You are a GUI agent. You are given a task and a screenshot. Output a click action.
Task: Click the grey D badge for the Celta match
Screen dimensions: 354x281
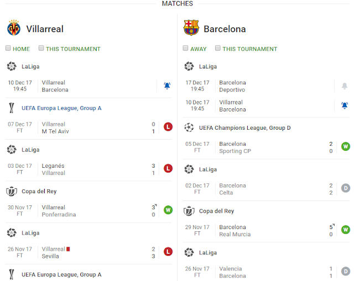click(x=345, y=188)
